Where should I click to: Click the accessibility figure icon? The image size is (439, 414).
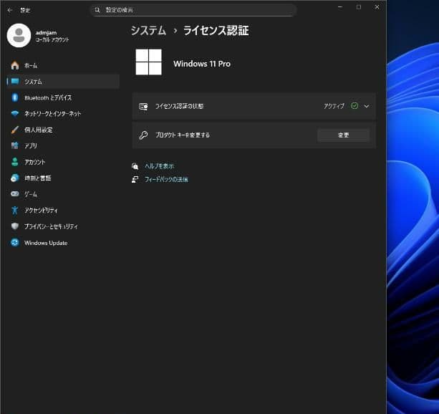pos(15,210)
